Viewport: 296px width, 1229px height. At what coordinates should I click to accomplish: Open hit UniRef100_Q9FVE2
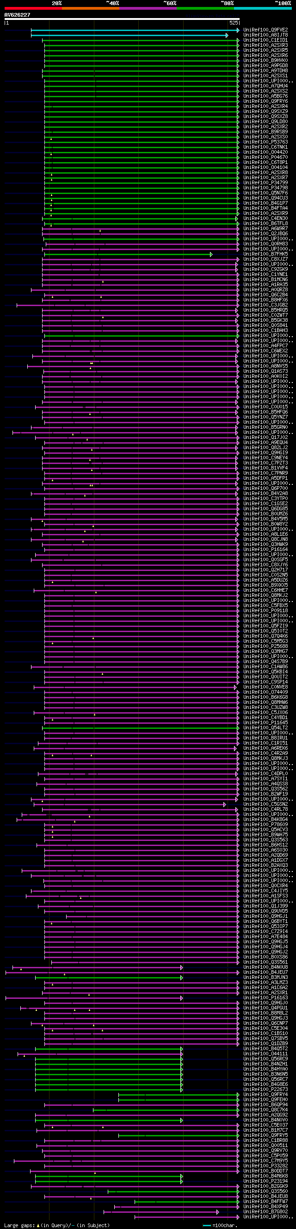265,30
